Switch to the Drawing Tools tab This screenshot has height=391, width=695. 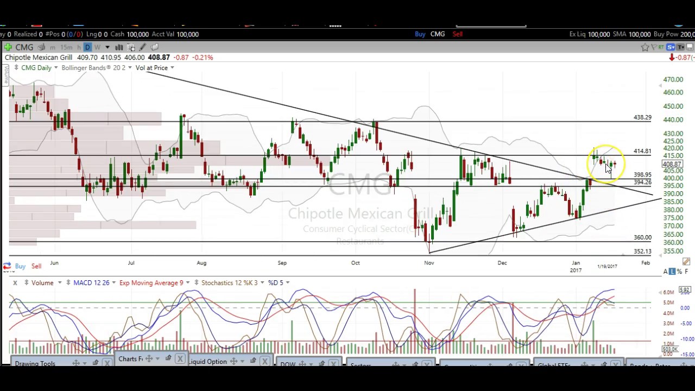35,363
